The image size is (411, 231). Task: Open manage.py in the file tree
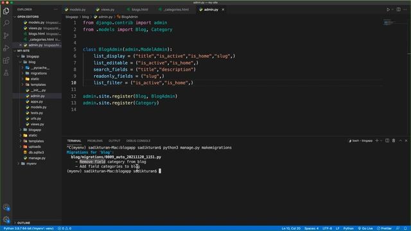point(37,158)
